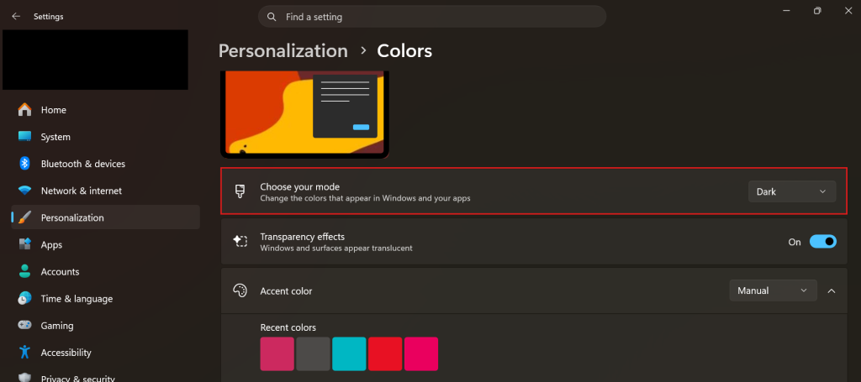Restore down the Settings window
This screenshot has height=382, width=861.
coord(817,10)
